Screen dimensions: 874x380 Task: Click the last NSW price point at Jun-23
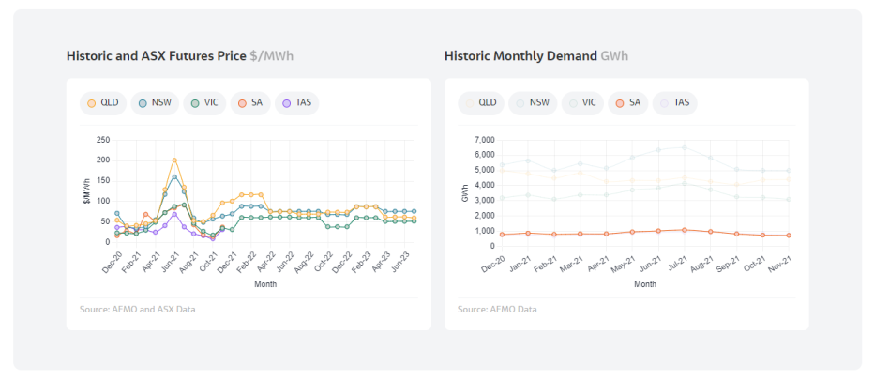point(415,211)
